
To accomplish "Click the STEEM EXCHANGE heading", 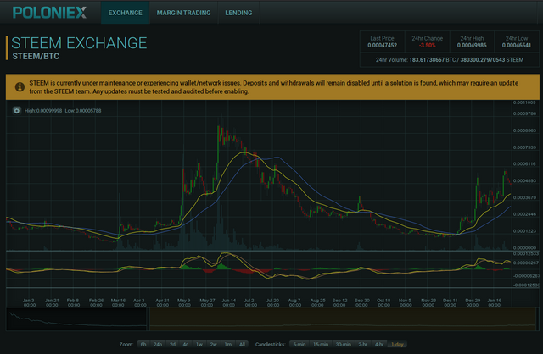I will point(79,43).
